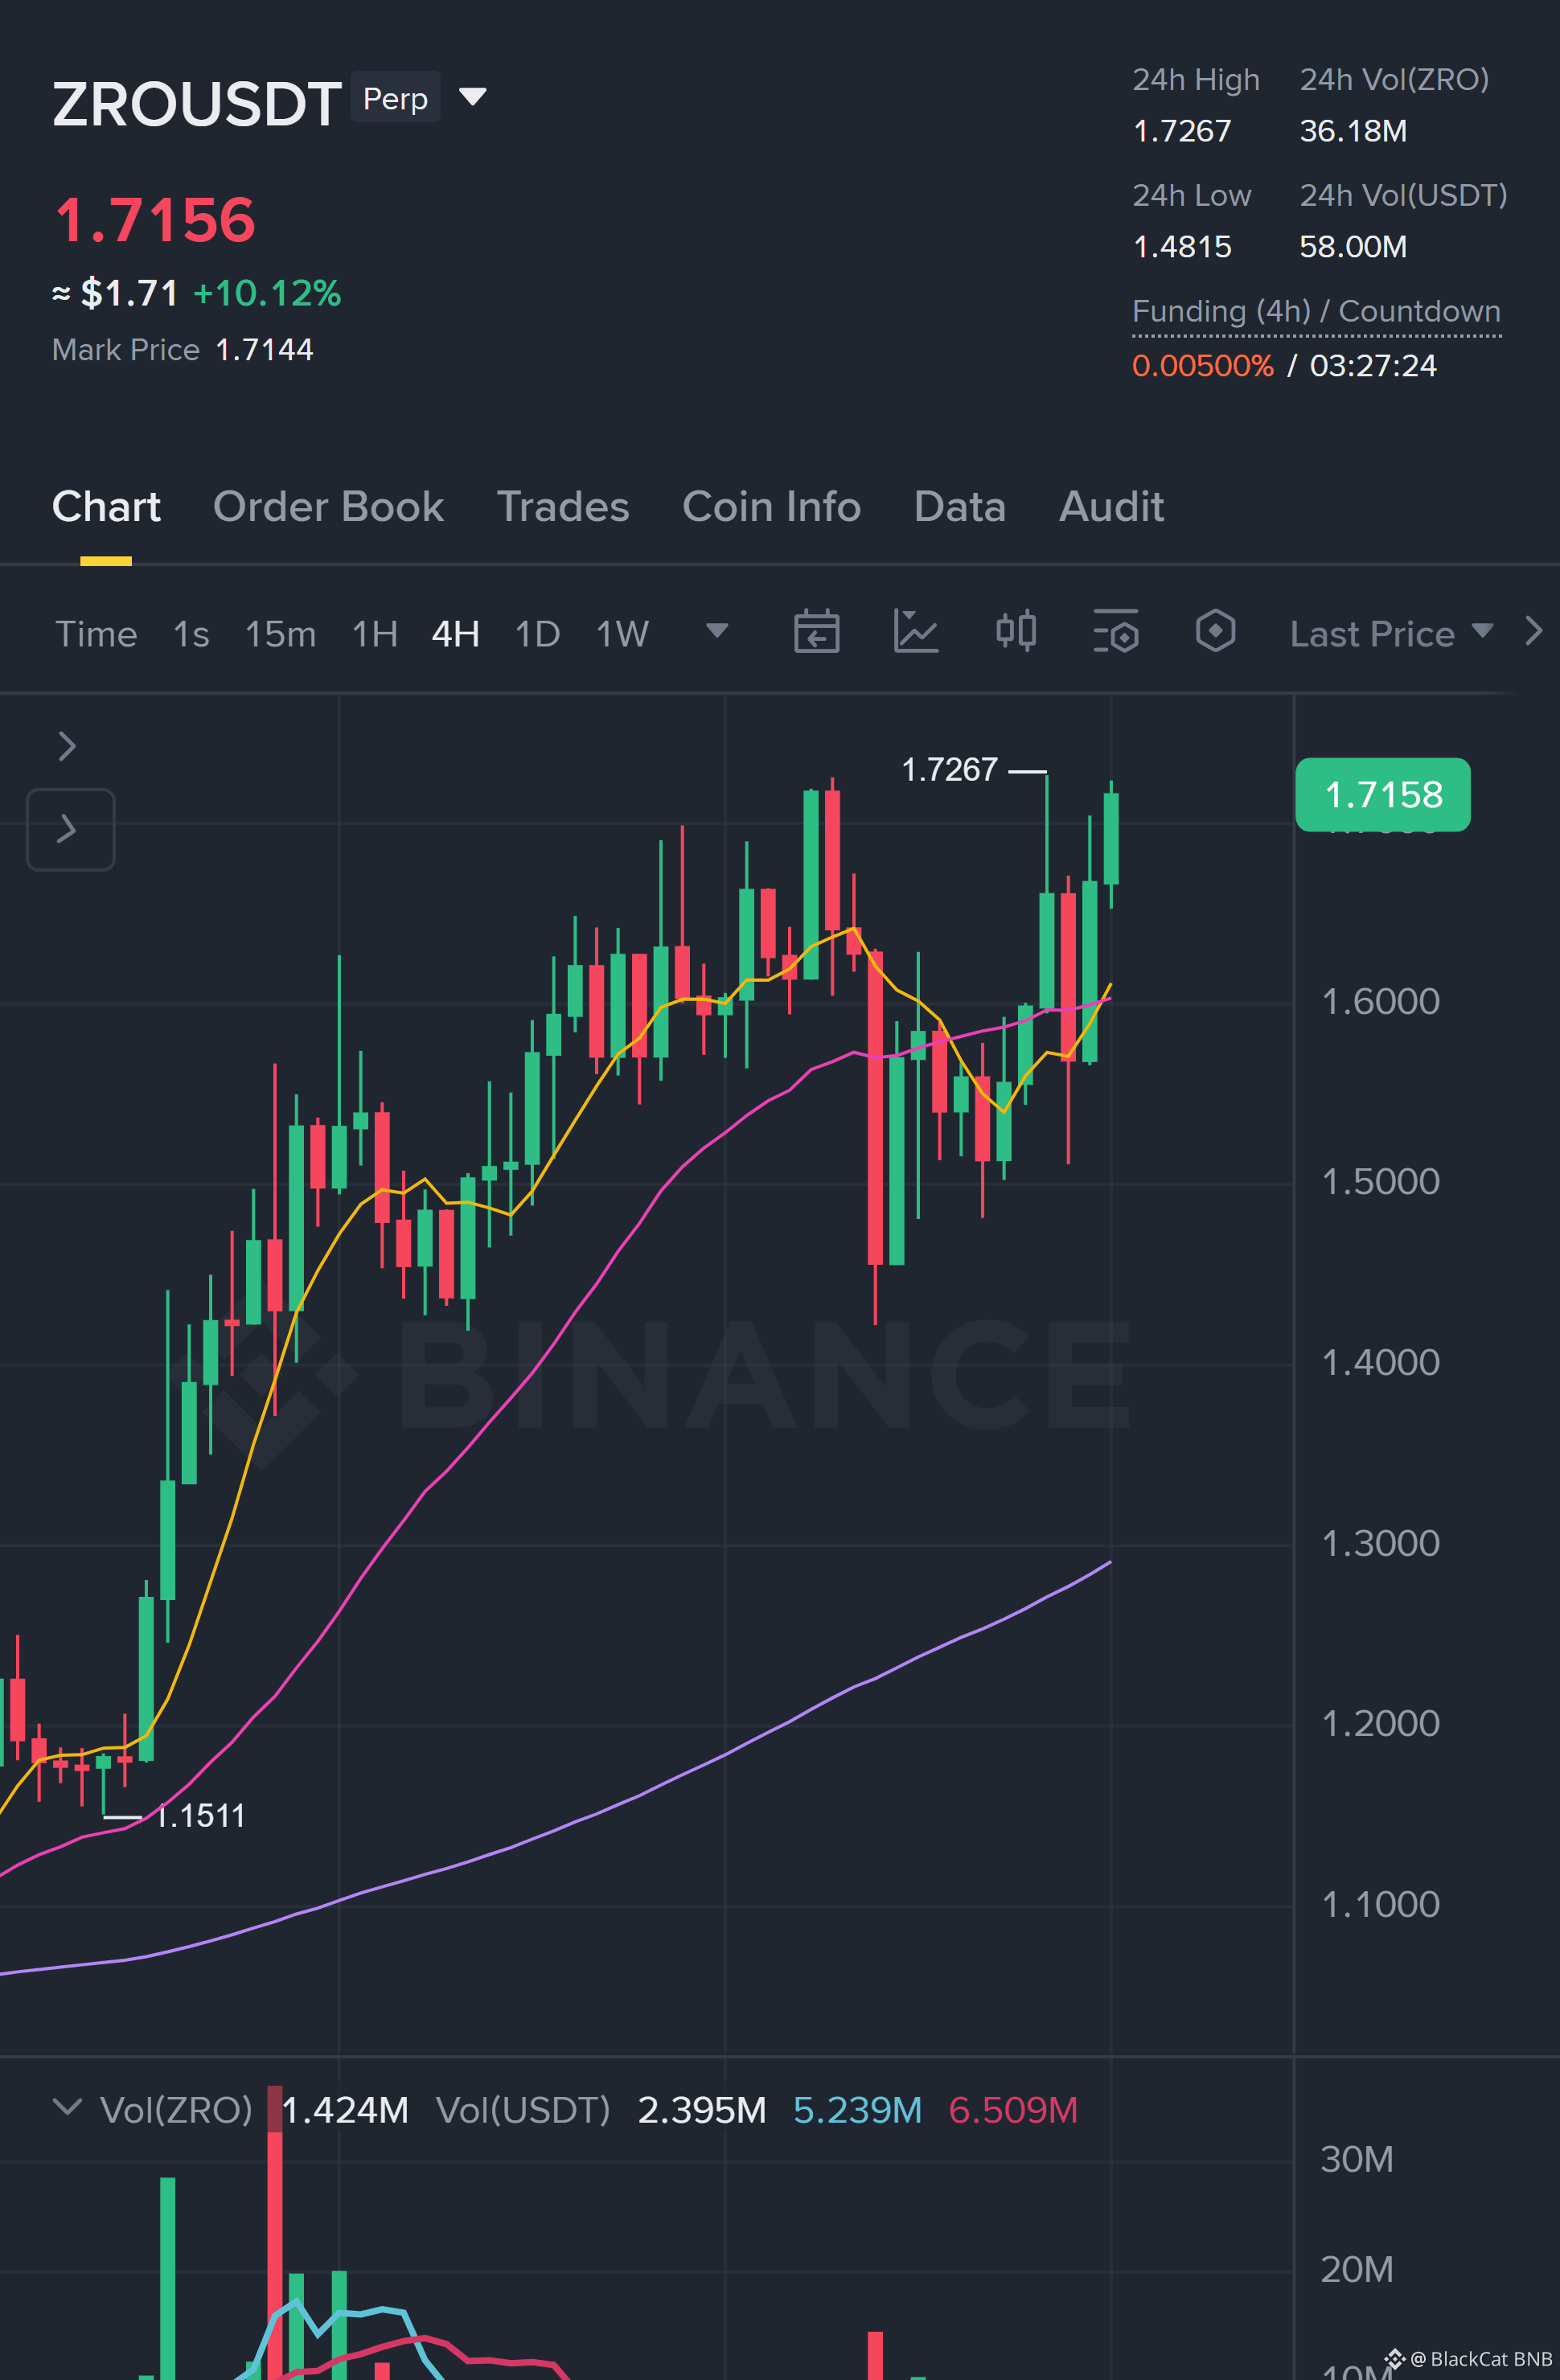Collapse the Vol(ZRO) volume indicator chevron

coord(67,2107)
